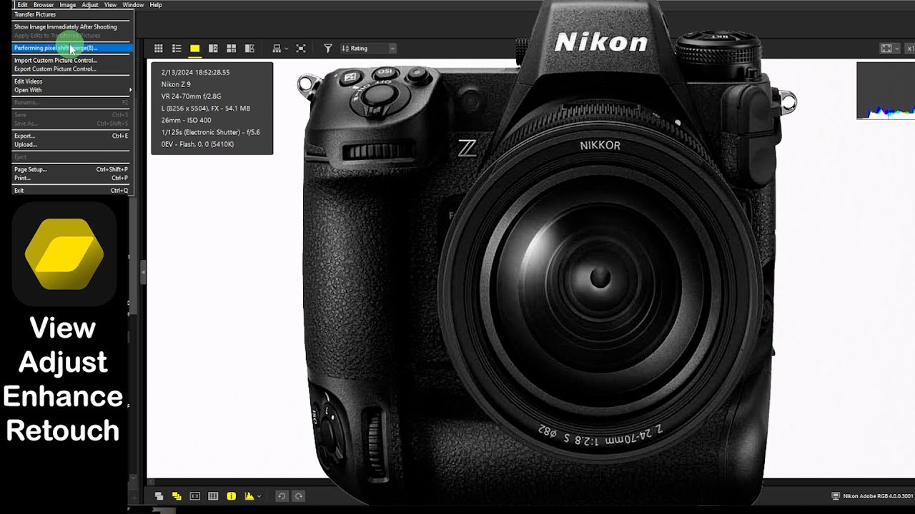Click Upload... menu entry
Viewport: 915px width, 514px height.
71,144
